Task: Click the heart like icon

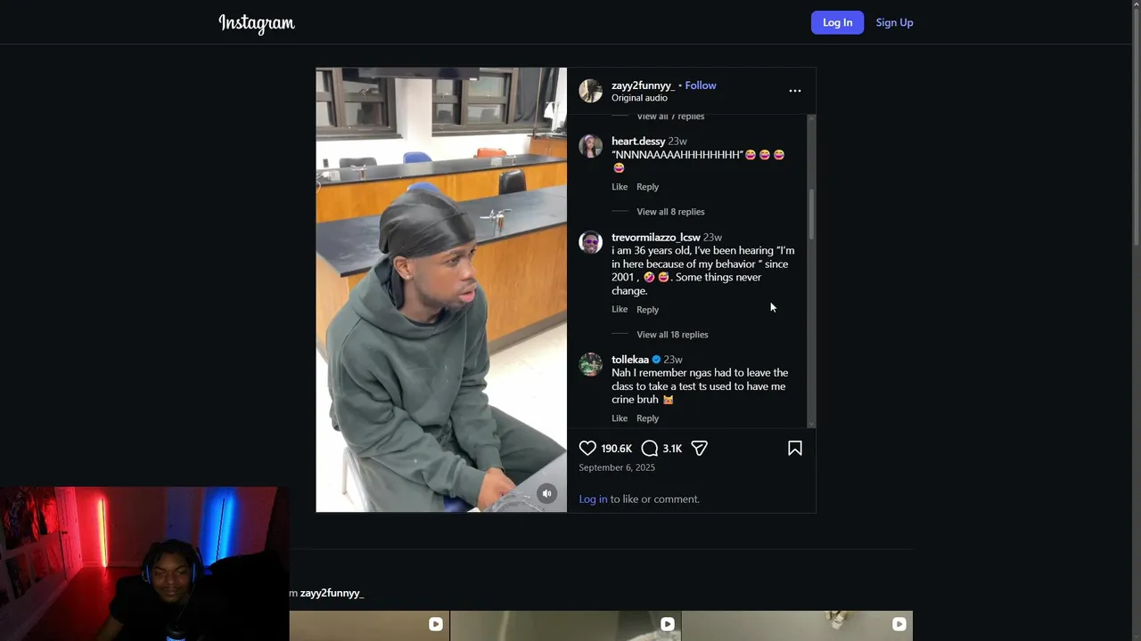Action: (587, 449)
